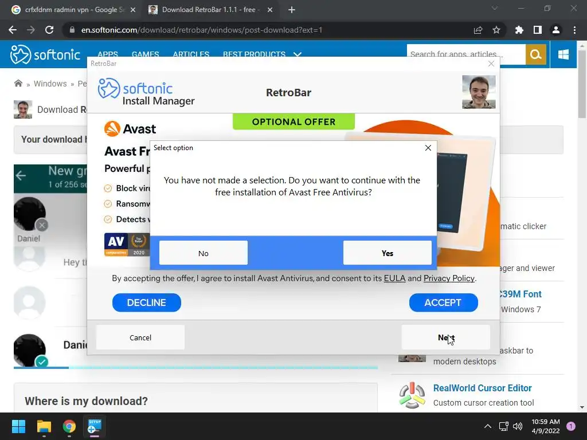Open a new Chrome tab
Viewport: 587px width, 440px height.
[292, 10]
